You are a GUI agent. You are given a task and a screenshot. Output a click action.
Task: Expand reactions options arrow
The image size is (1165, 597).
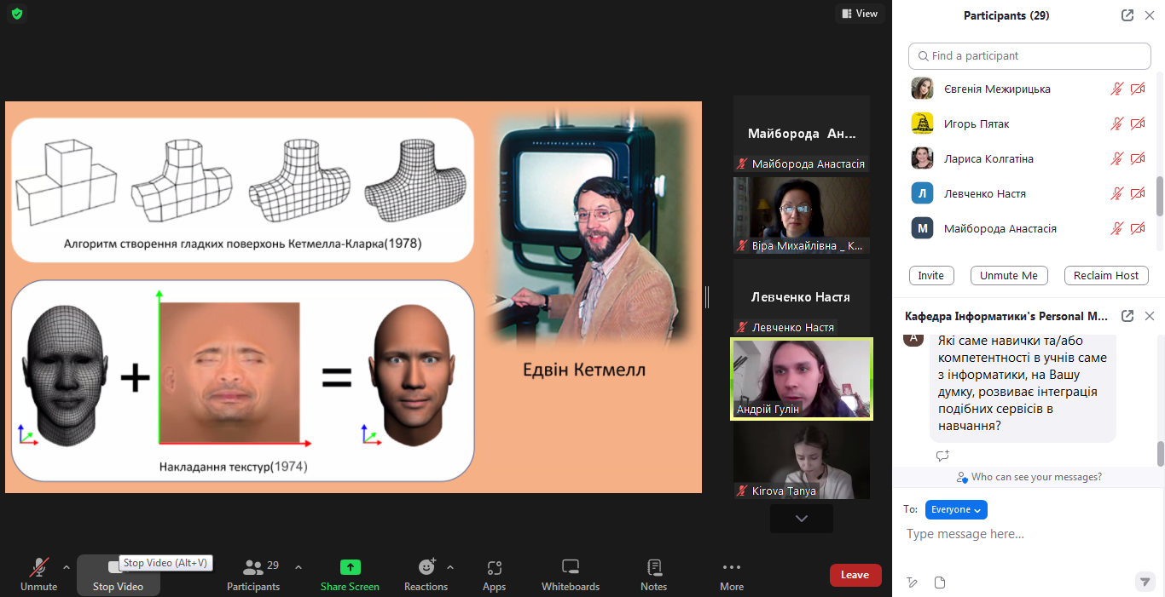450,567
